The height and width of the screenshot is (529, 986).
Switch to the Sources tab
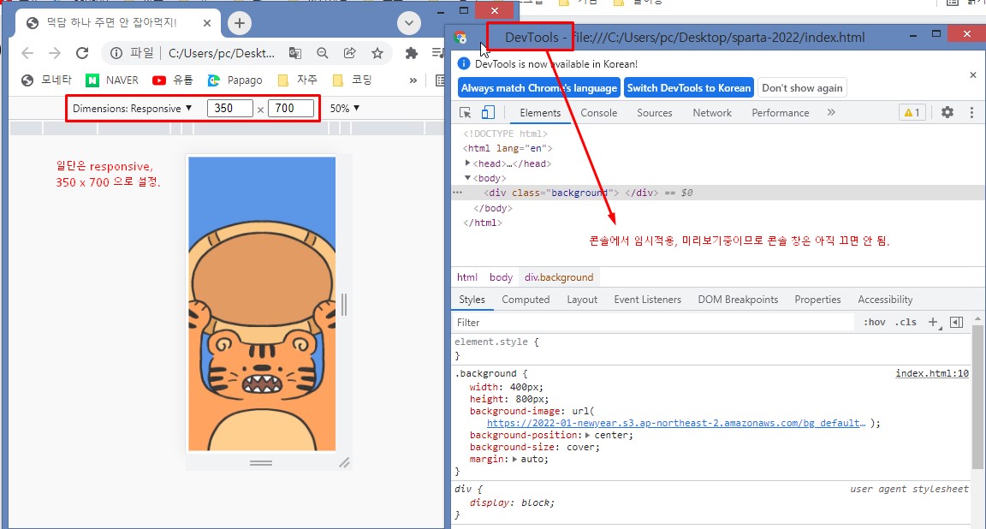(655, 113)
